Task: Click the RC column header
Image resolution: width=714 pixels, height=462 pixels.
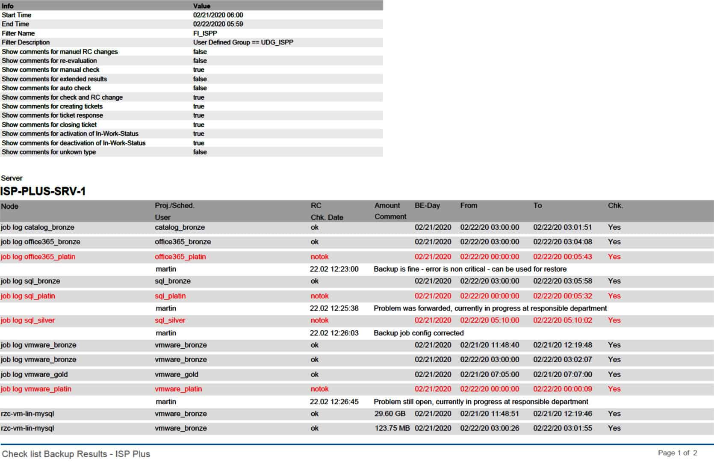Action: pos(316,205)
